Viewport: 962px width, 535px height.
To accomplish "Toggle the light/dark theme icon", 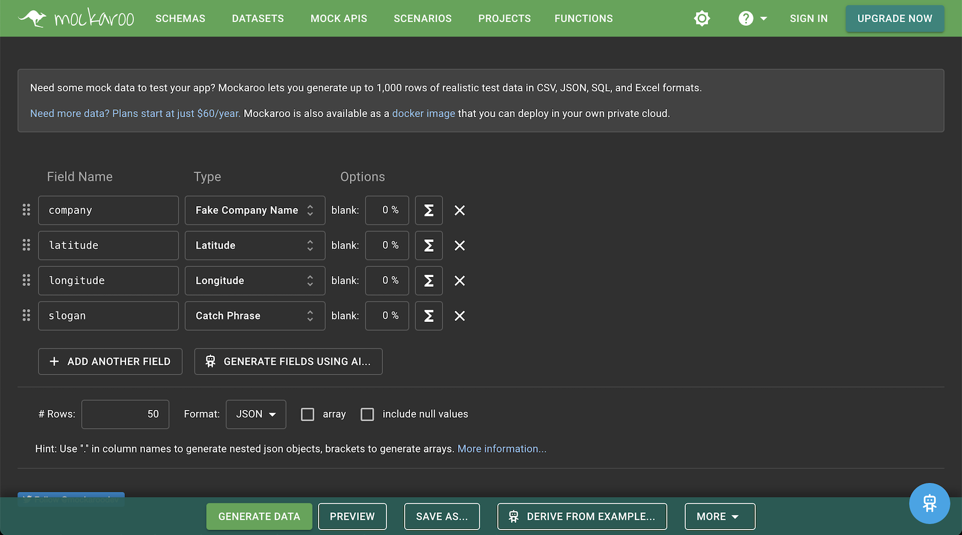I will pos(702,19).
